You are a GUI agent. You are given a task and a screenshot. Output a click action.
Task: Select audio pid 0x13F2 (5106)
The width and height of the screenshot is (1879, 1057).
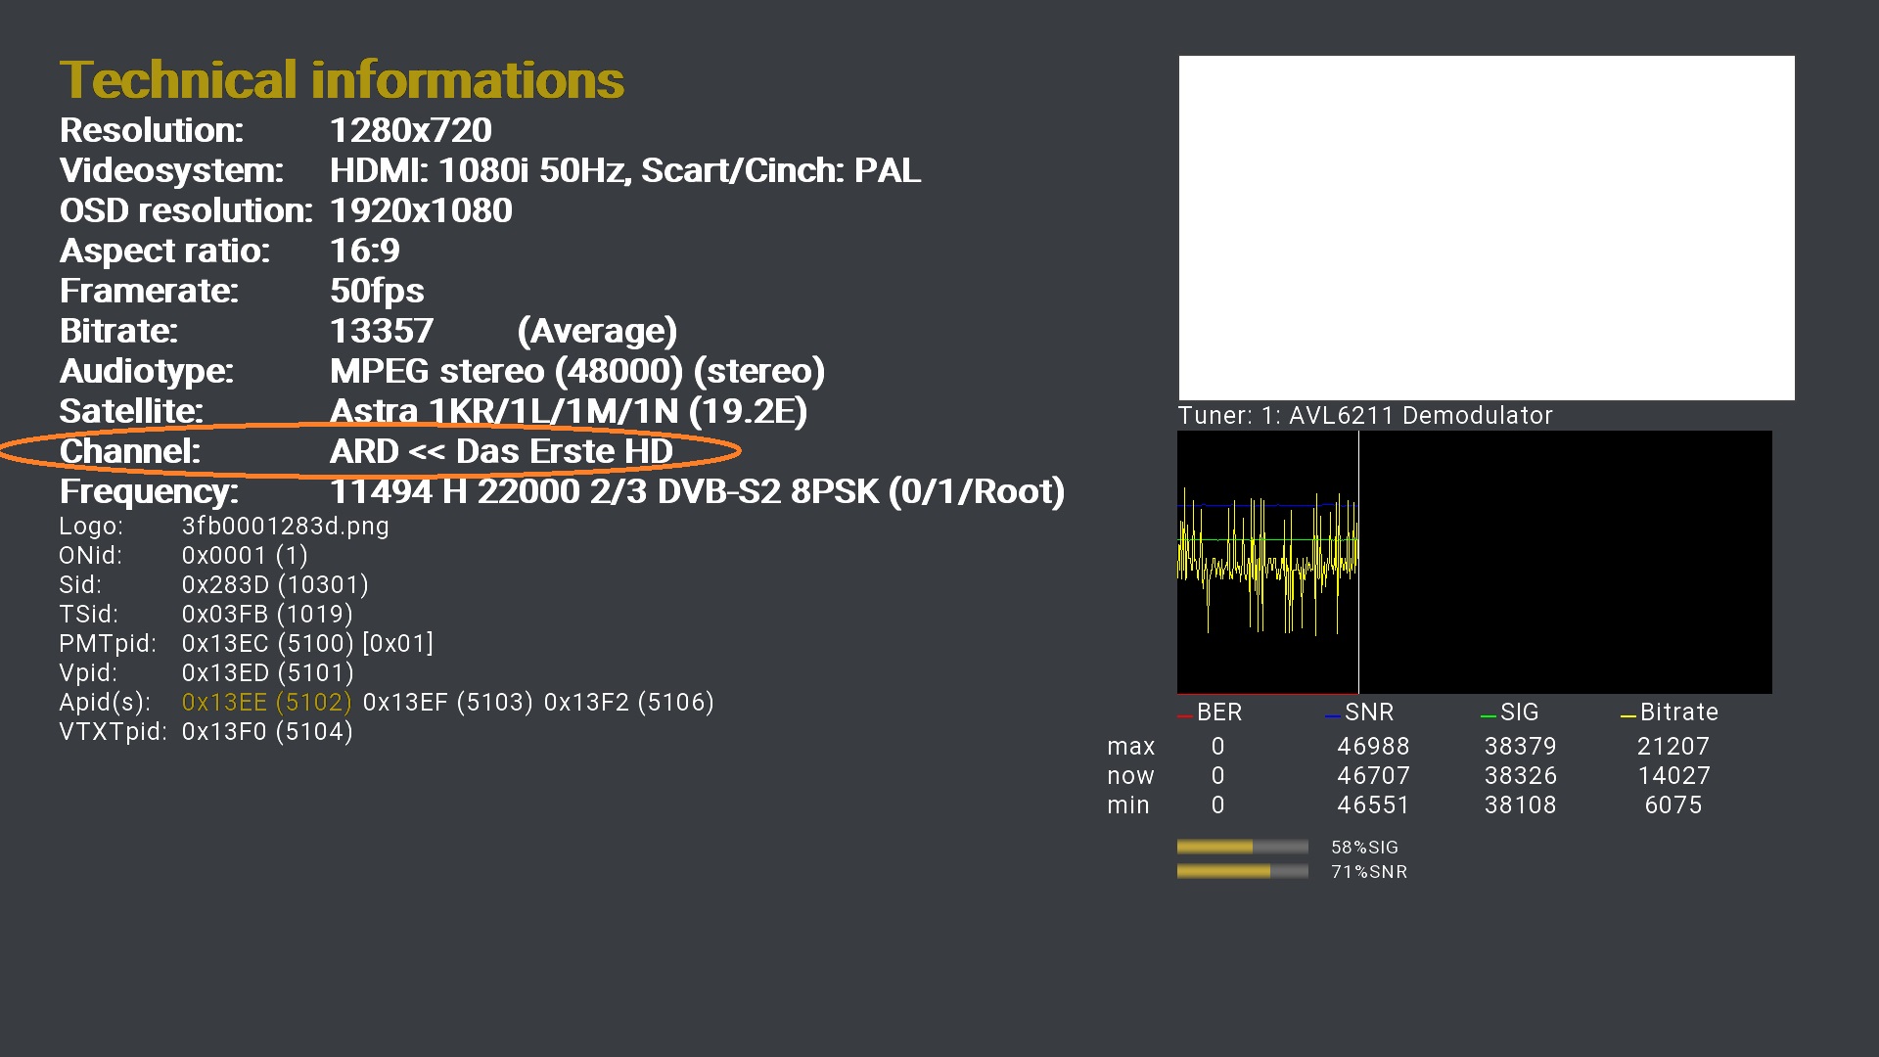coord(628,703)
